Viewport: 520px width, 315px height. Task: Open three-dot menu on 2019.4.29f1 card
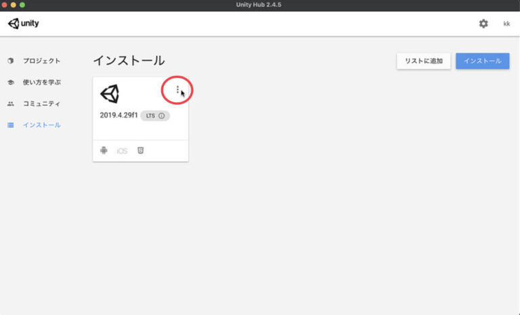pyautogui.click(x=177, y=90)
